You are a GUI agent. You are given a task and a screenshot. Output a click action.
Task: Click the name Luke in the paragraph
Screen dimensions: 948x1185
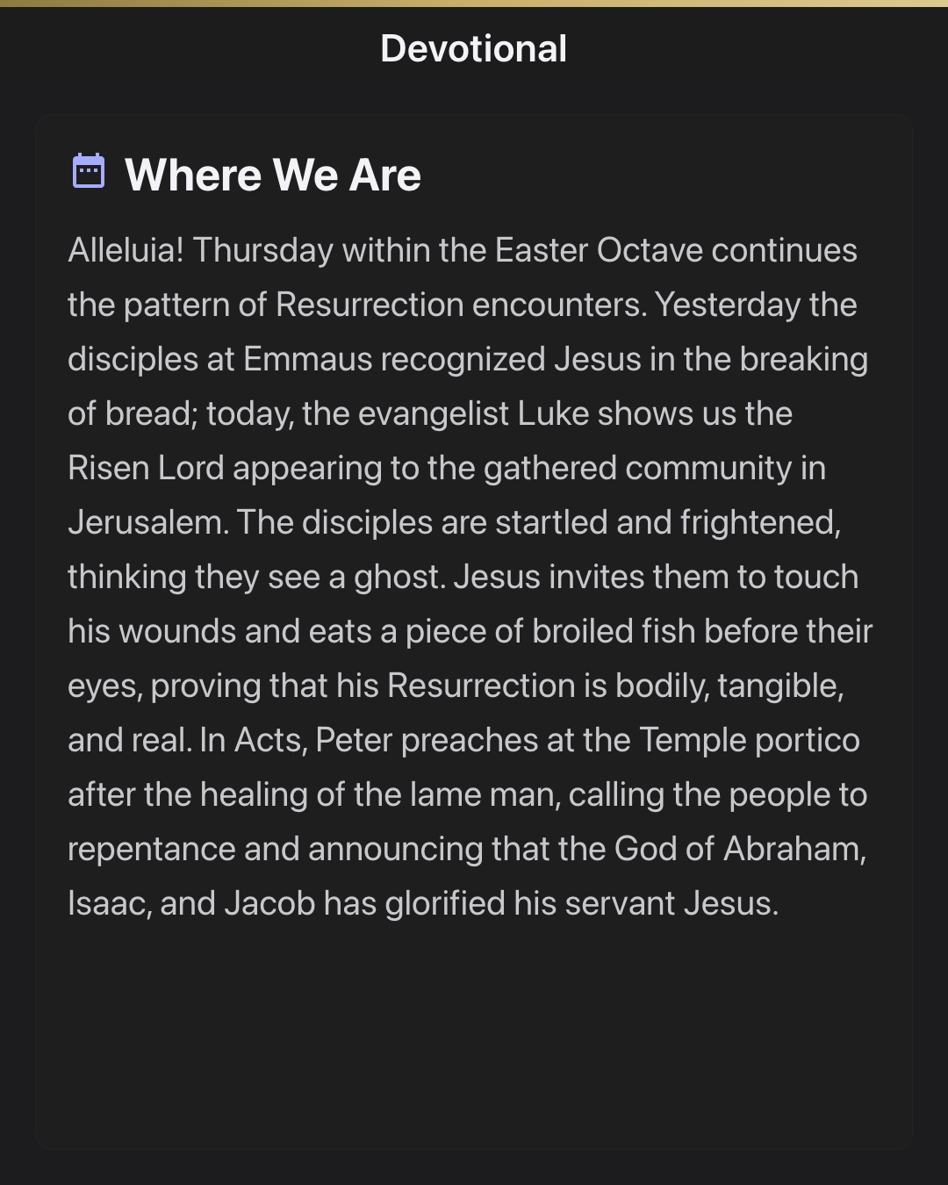click(x=553, y=413)
